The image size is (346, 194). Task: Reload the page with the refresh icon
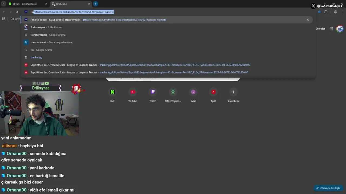pyautogui.click(x=17, y=12)
